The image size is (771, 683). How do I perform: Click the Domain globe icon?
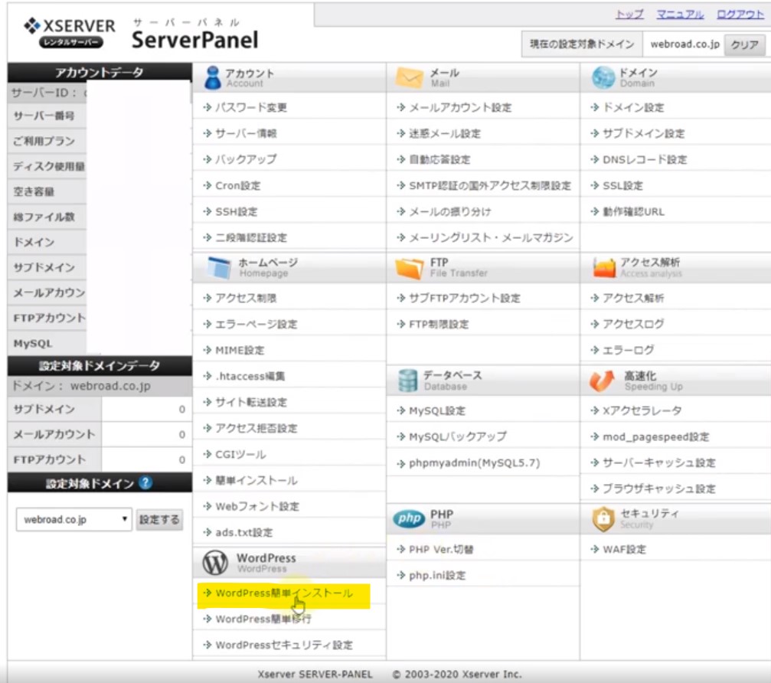click(x=603, y=77)
